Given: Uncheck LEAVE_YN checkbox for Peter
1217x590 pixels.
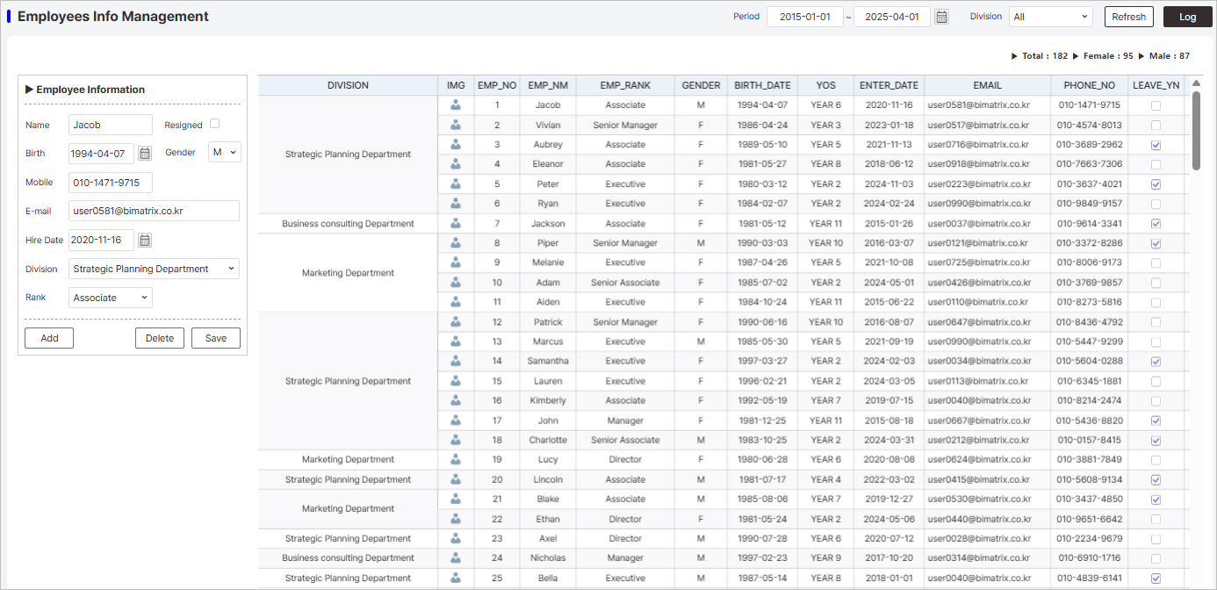Looking at the screenshot, I should [x=1156, y=184].
